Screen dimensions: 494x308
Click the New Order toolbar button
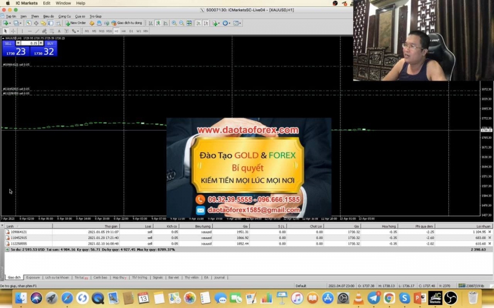click(x=76, y=23)
